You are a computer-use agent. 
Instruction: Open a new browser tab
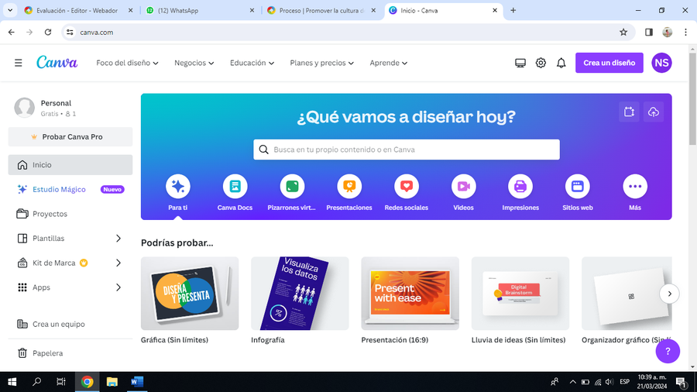(x=513, y=10)
